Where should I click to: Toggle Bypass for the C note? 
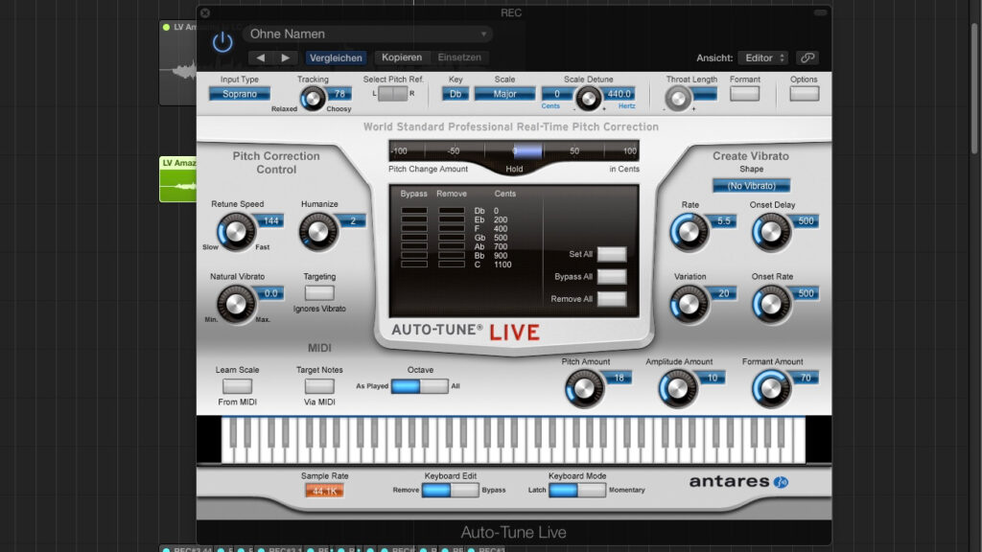pyautogui.click(x=414, y=264)
